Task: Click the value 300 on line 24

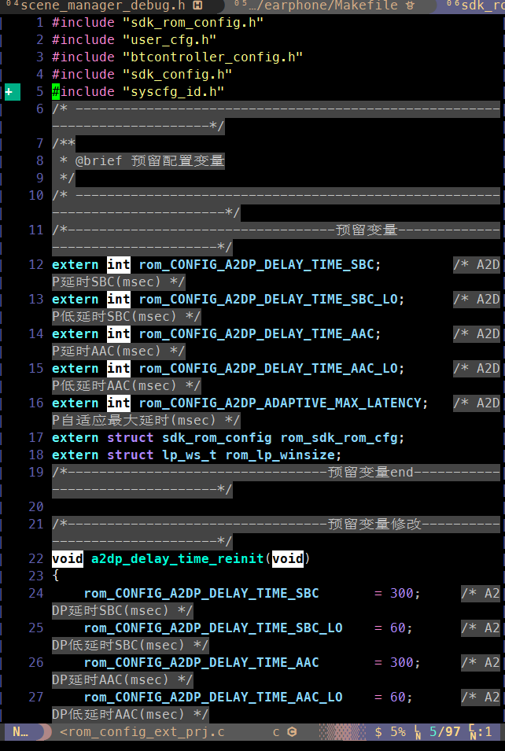Action: tap(401, 593)
